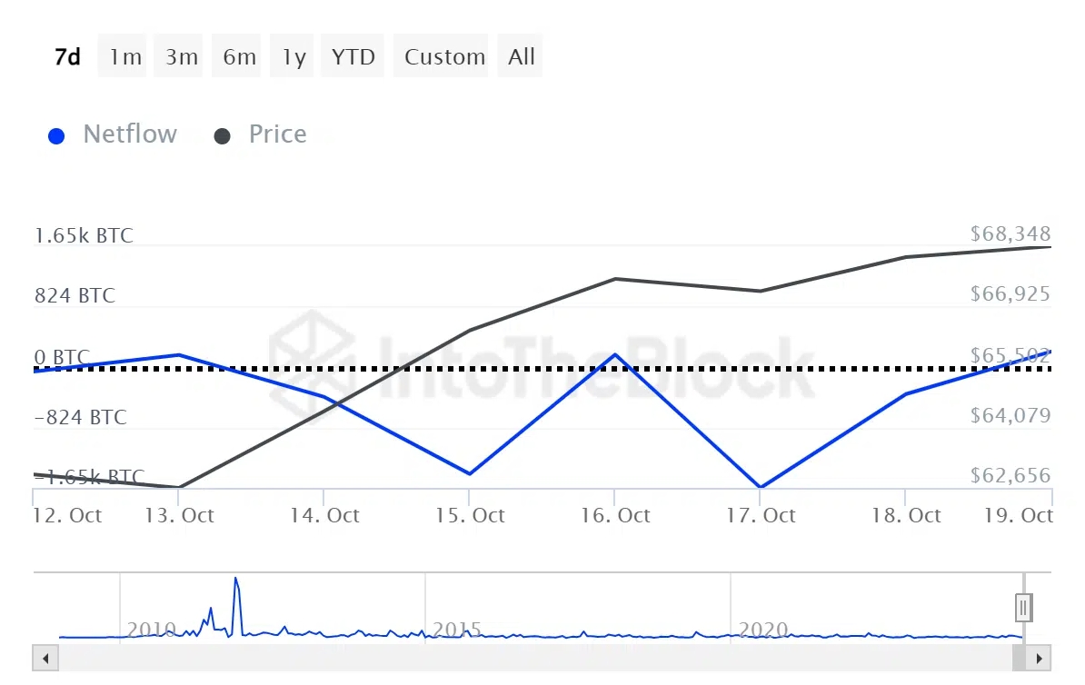Select the 7d time range
This screenshot has height=685, width=1085.
(67, 56)
